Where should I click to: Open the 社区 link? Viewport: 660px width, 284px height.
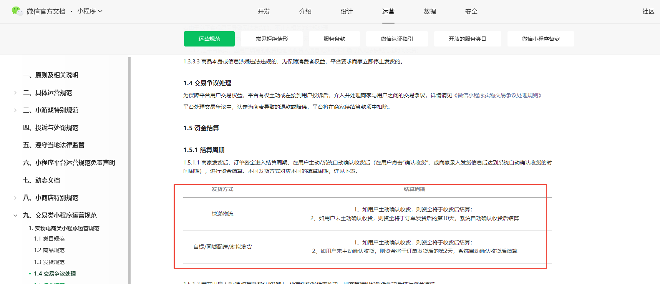click(648, 12)
